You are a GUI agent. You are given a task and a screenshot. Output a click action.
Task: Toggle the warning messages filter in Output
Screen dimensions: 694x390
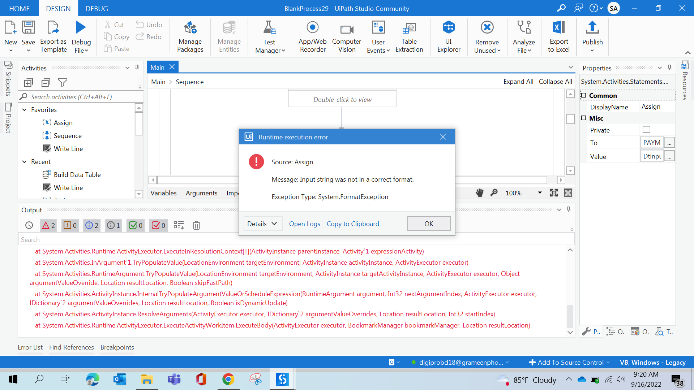tap(70, 225)
